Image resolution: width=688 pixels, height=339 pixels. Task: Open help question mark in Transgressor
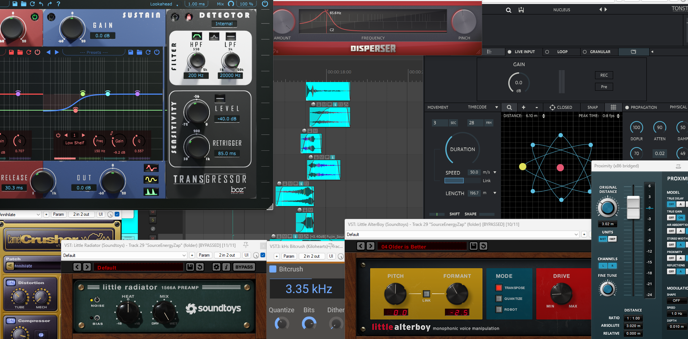click(x=58, y=4)
